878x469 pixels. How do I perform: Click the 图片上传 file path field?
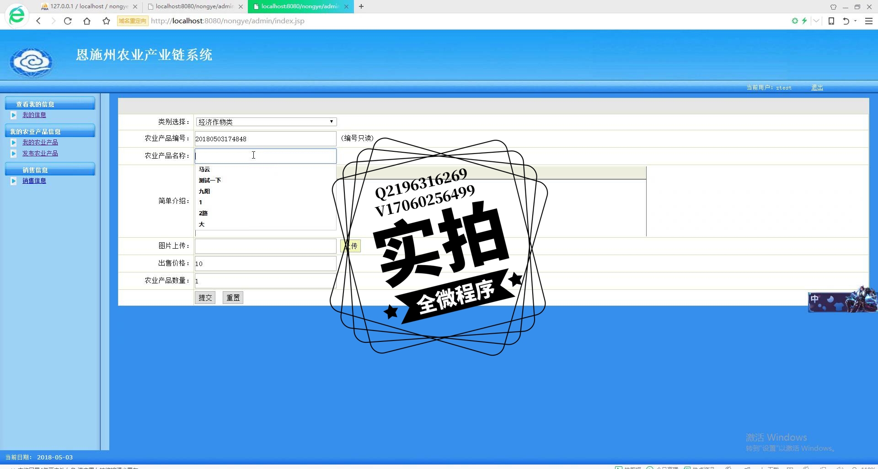coord(265,246)
